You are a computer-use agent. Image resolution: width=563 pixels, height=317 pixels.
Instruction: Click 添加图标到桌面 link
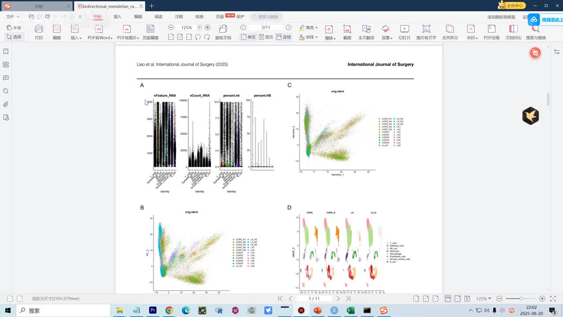pyautogui.click(x=501, y=17)
